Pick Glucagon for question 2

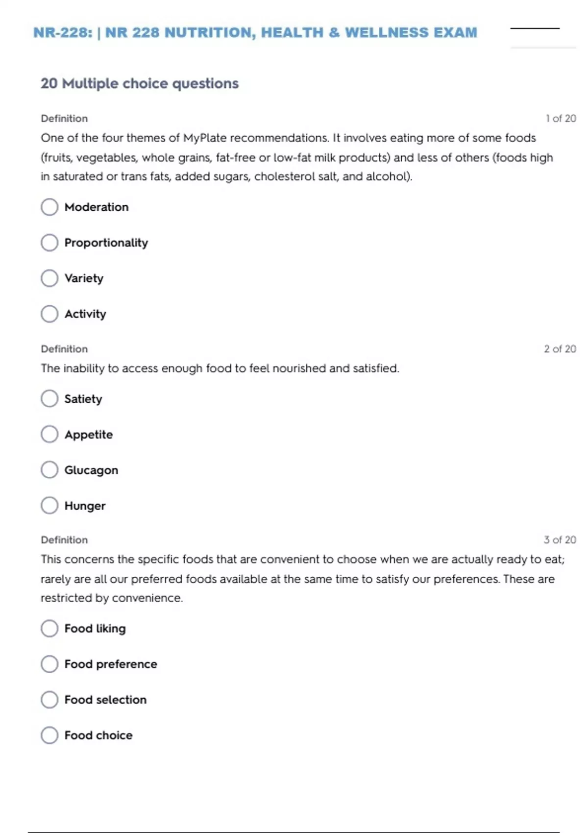click(49, 470)
